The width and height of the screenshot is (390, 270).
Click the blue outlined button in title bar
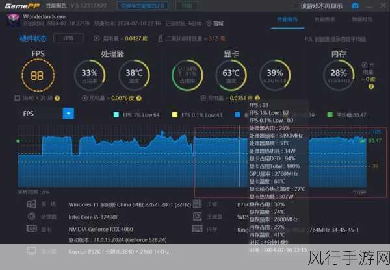pyautogui.click(x=142, y=6)
